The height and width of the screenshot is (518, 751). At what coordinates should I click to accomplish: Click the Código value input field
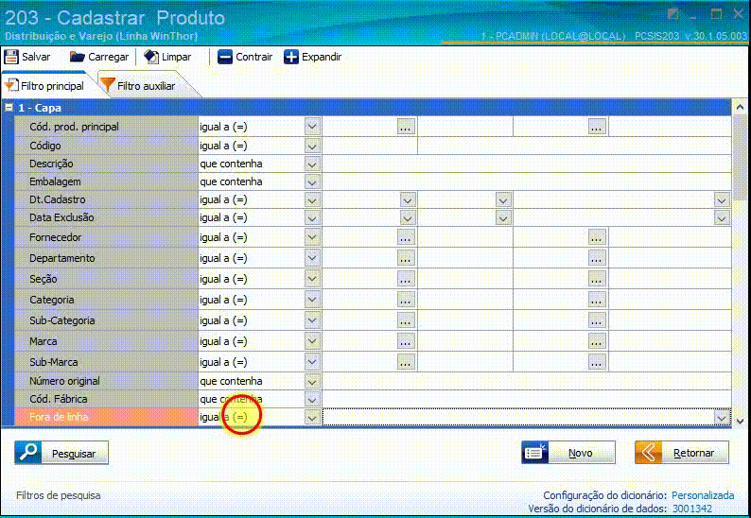pyautogui.click(x=369, y=146)
